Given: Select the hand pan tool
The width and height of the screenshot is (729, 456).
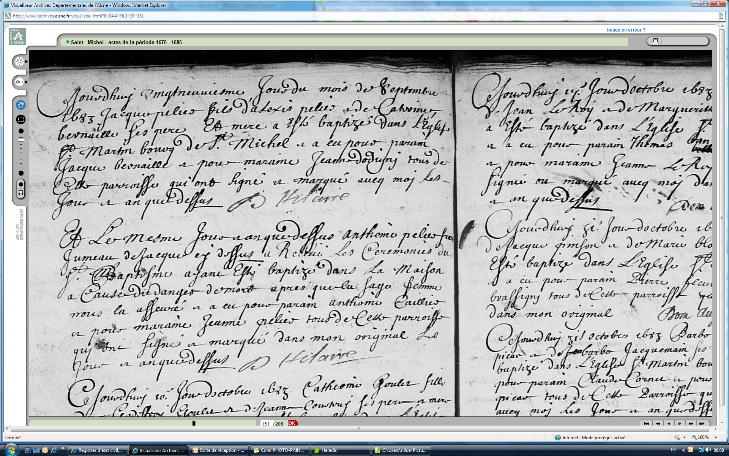Looking at the screenshot, I should click(21, 105).
